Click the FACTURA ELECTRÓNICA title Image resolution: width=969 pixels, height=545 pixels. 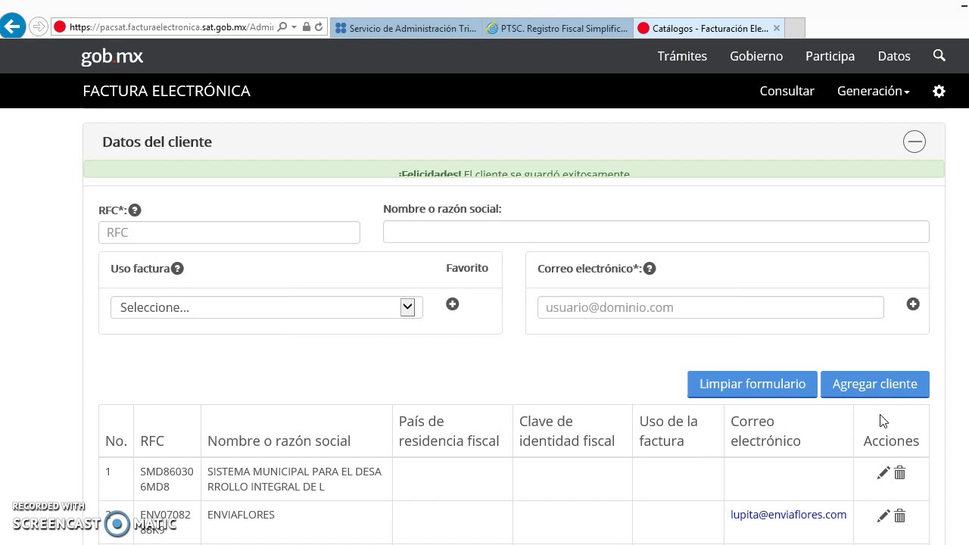tap(167, 91)
